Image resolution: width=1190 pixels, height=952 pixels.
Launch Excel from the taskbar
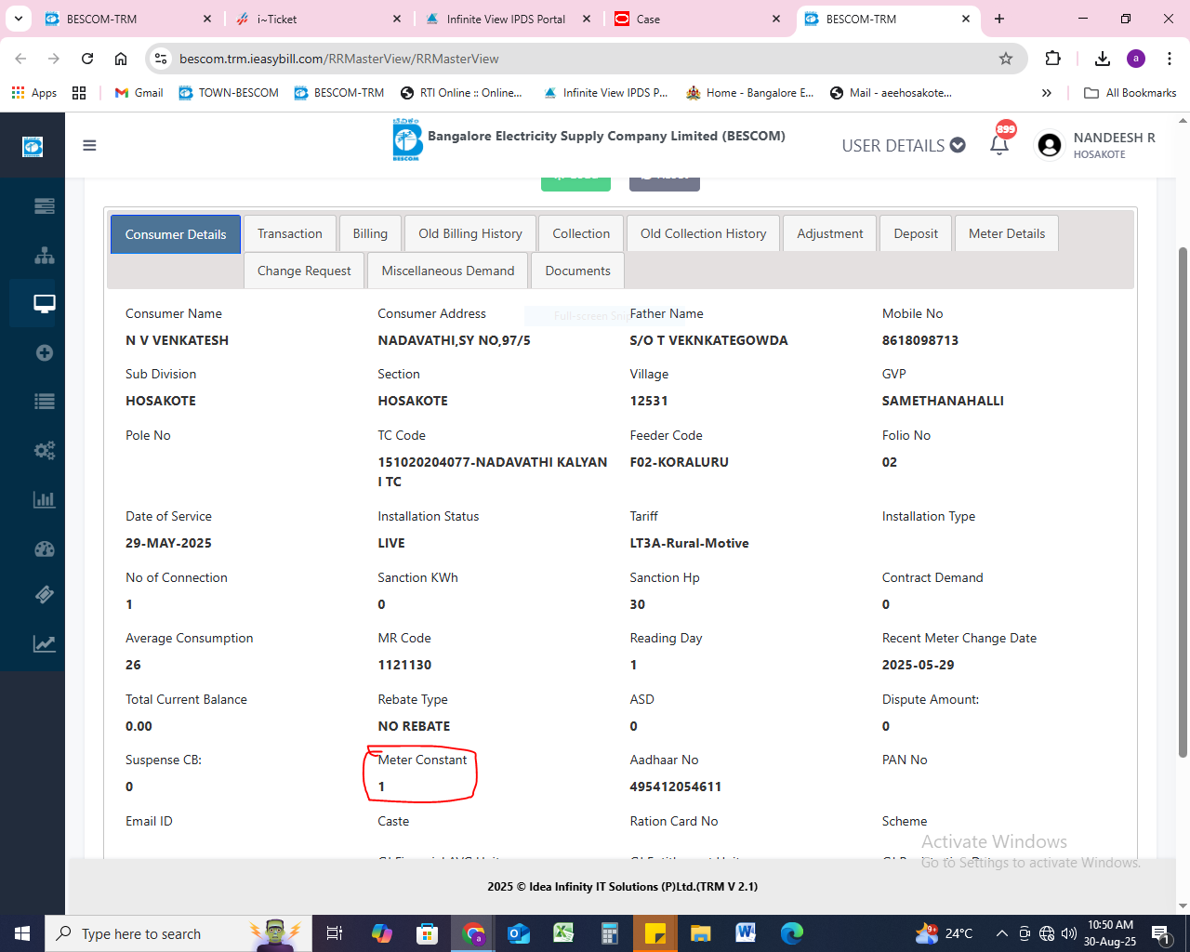[x=563, y=932]
